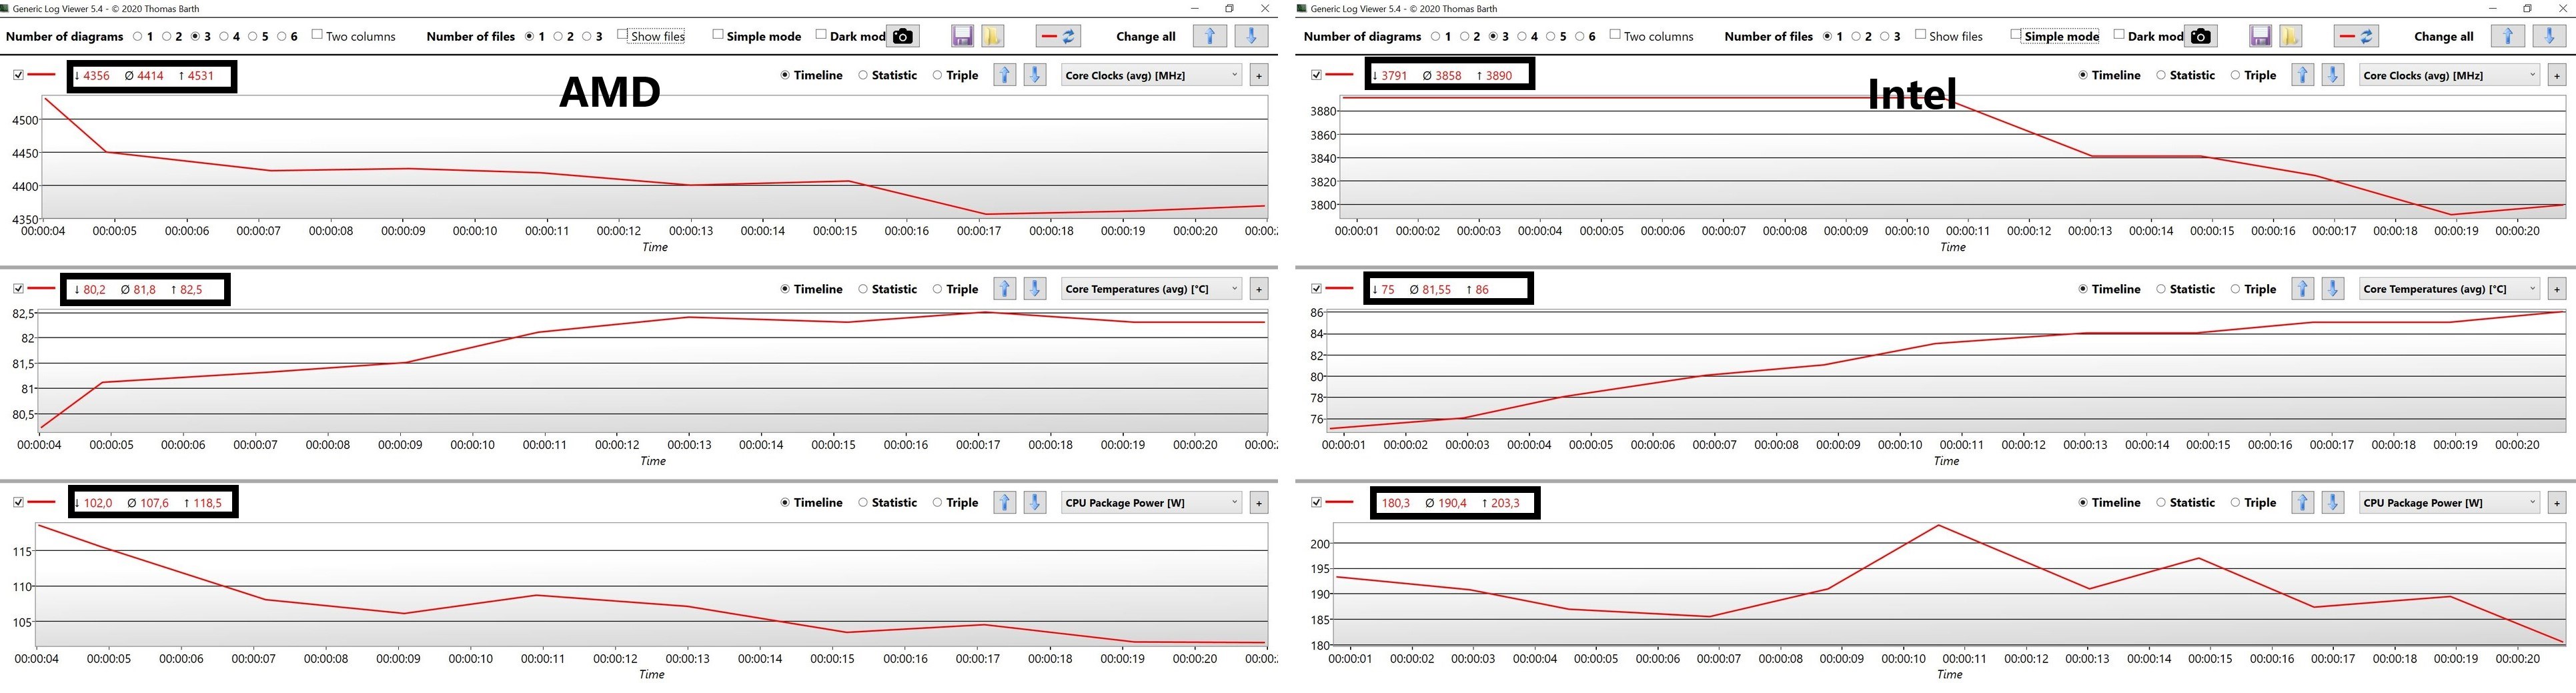
Task: Click the plus button beside Intel Core Clocks dropdown
Action: (x=2557, y=75)
